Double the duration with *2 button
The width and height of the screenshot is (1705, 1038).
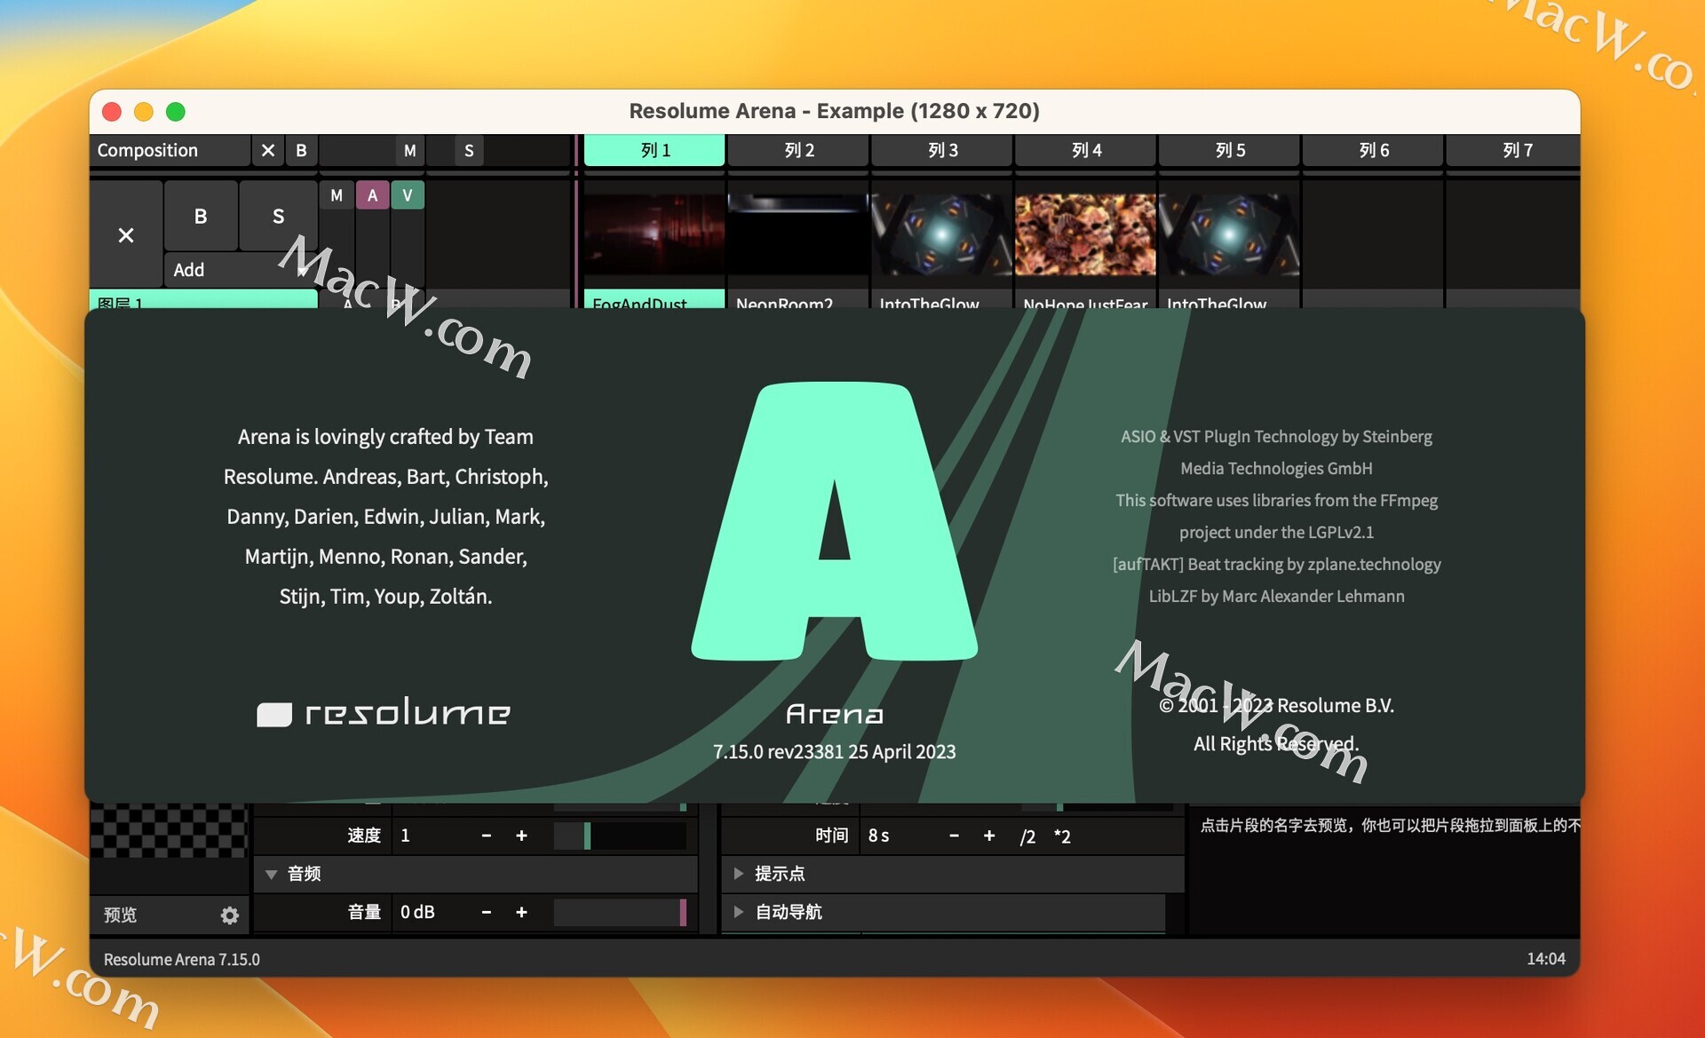1062,836
